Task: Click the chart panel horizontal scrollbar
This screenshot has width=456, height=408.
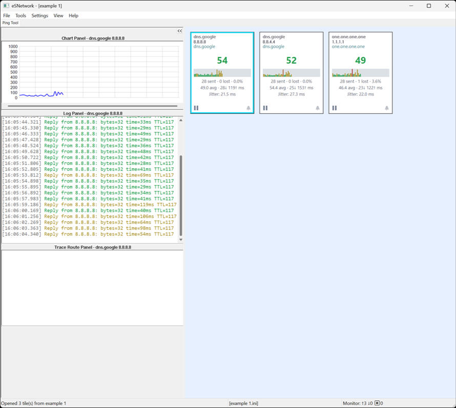Action: 92,106
